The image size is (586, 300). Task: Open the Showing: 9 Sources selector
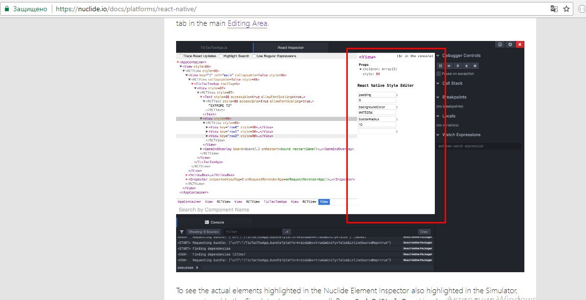[x=203, y=232]
